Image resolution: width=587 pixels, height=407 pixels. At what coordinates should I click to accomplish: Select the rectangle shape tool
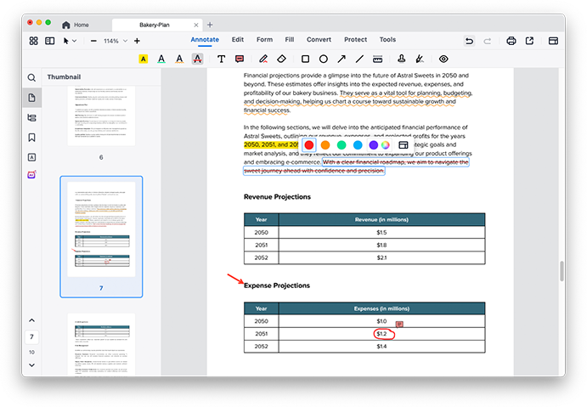click(305, 59)
